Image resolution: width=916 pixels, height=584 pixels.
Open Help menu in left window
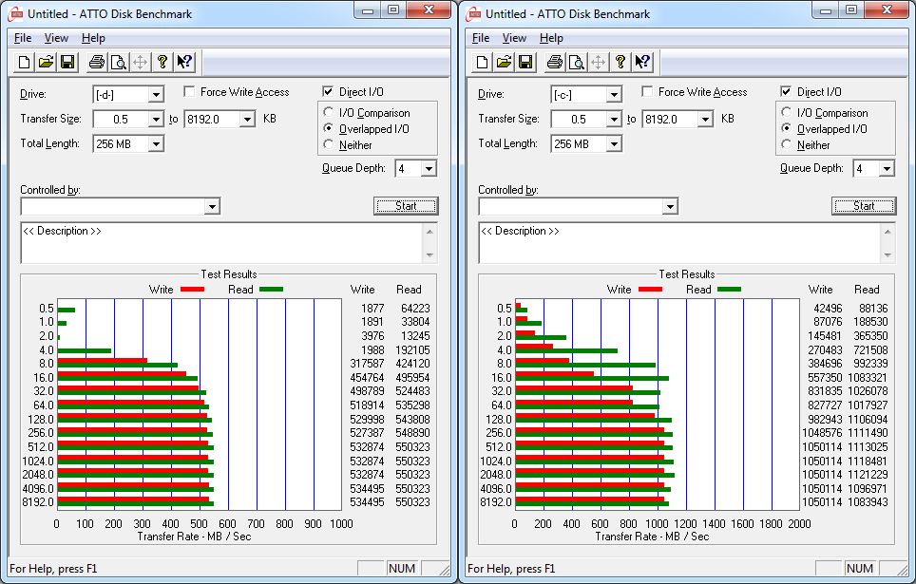click(93, 38)
